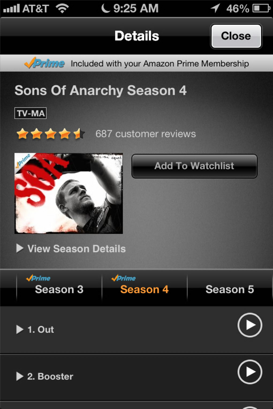Tap the Do Not Disturb moon icon
Viewport: 273px width, 409px height.
[x=105, y=8]
